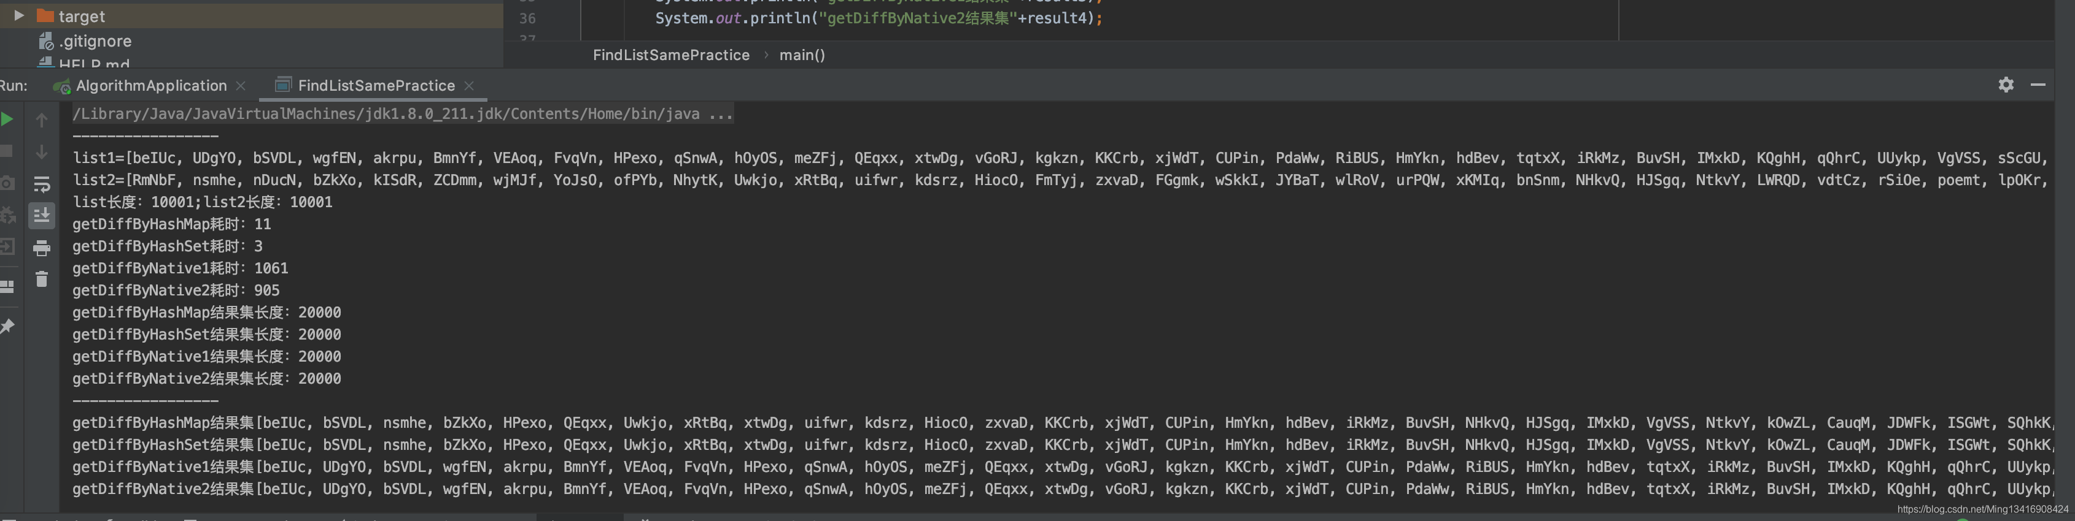Switch to the AlgorithmApplication run tab
The image size is (2075, 521).
150,85
